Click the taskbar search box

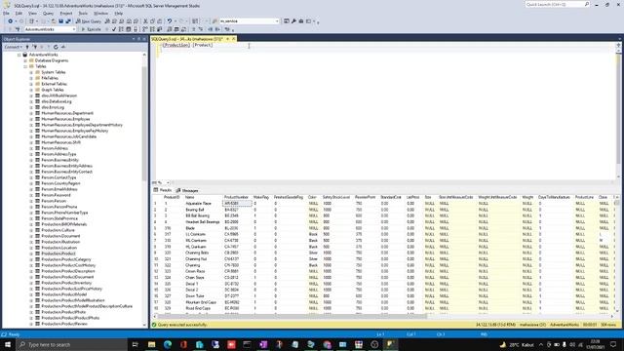tap(71, 344)
